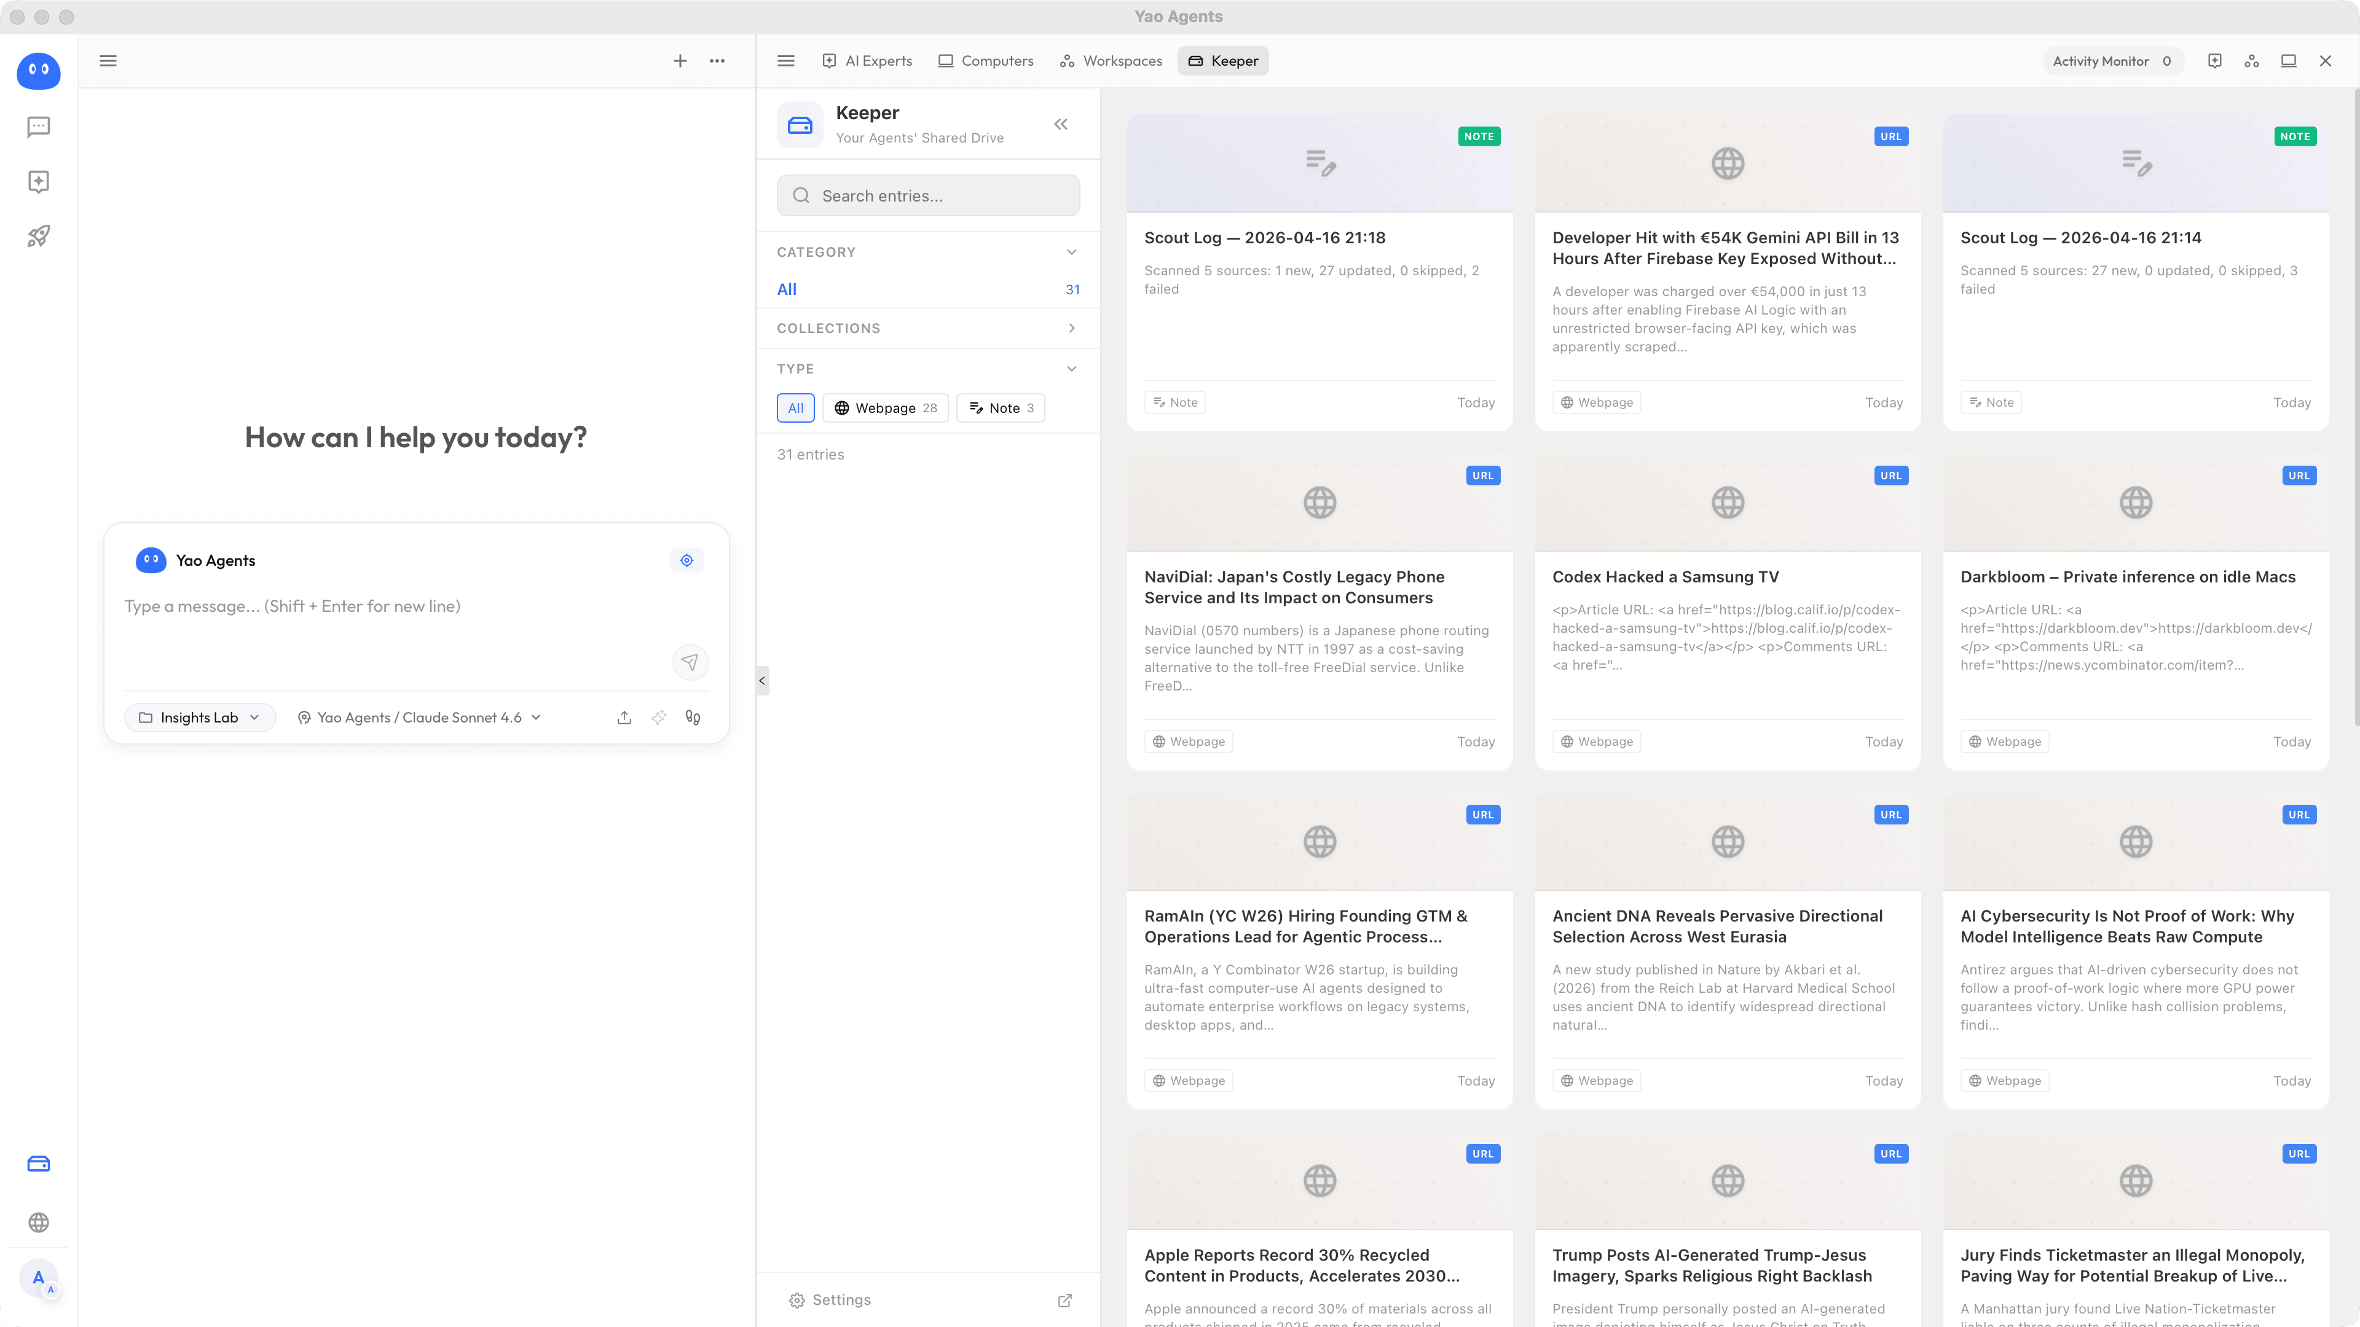Click the URL badge on Codex Samsung card
The width and height of the screenshot is (2360, 1327).
[1891, 476]
